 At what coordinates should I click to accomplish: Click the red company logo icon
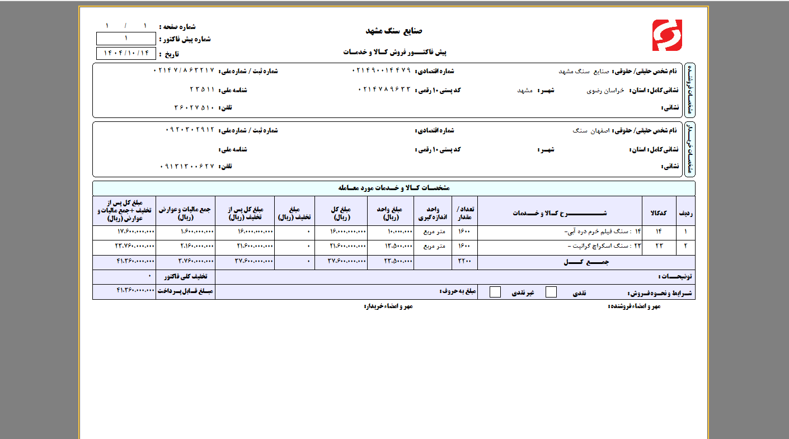pyautogui.click(x=667, y=35)
